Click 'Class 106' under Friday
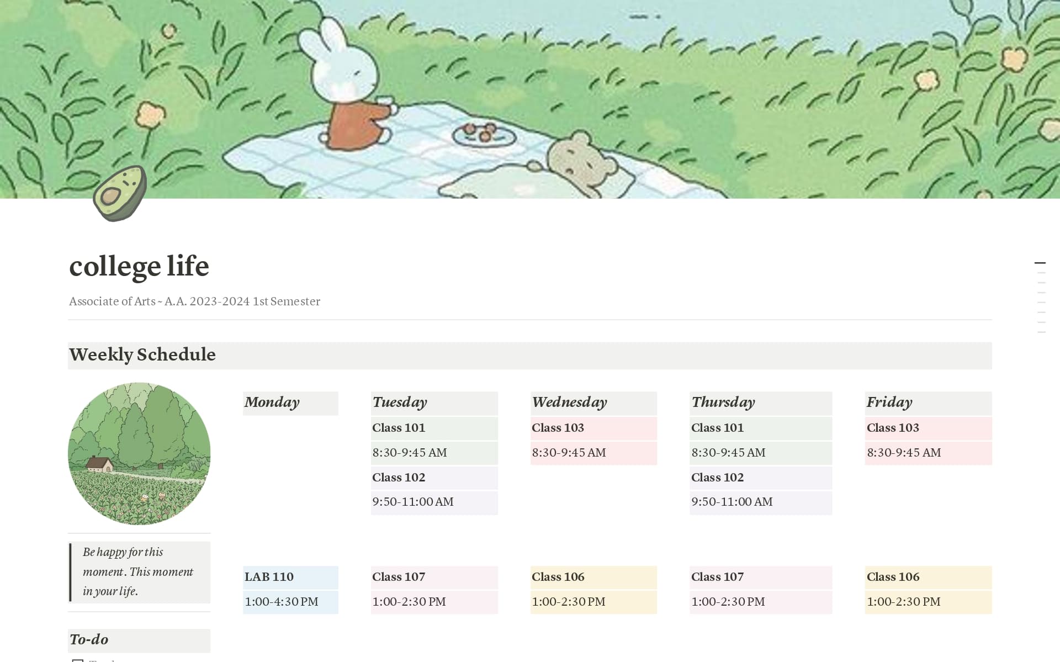This screenshot has width=1060, height=662. 893,576
